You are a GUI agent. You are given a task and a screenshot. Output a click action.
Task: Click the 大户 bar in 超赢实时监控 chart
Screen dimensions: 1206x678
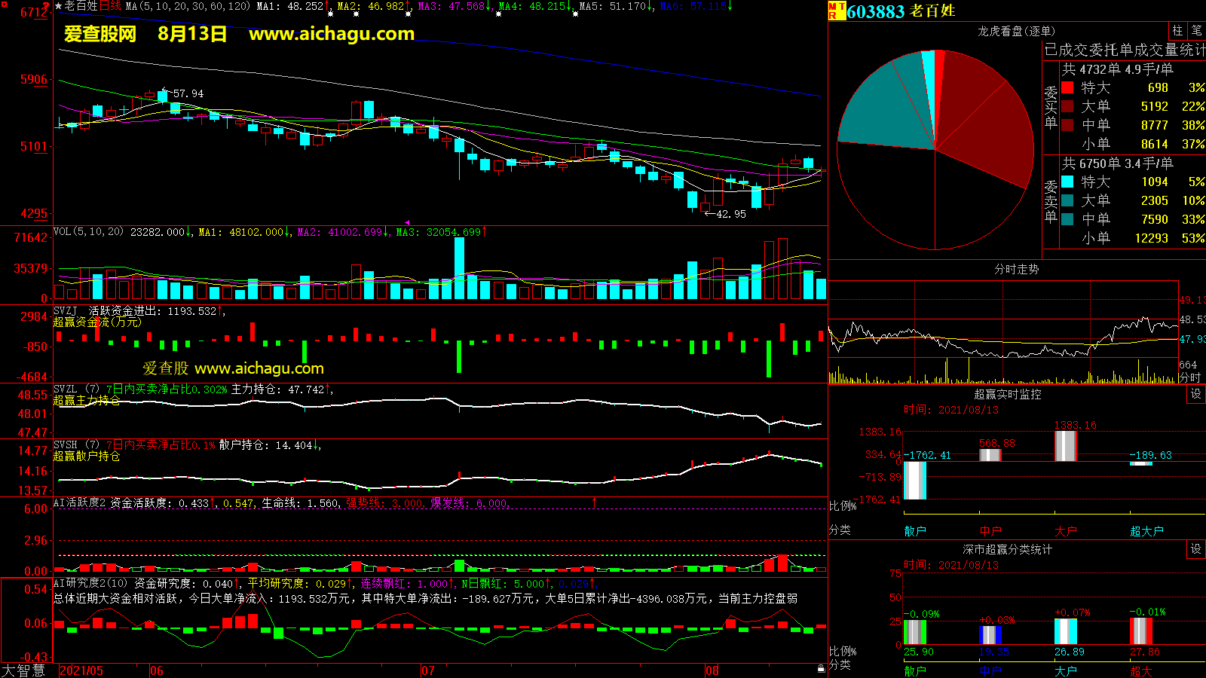pyautogui.click(x=1065, y=446)
